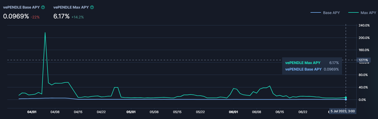The width and height of the screenshot is (378, 119).
Task: Click the 04/08 x-axis date label
Action: (x=55, y=112)
